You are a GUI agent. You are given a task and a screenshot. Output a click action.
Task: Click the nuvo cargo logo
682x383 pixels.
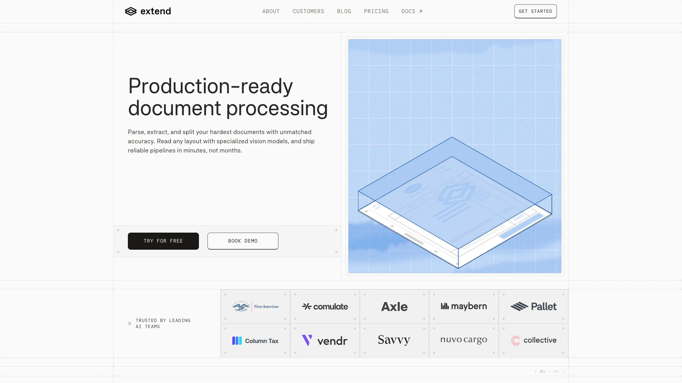pyautogui.click(x=464, y=340)
